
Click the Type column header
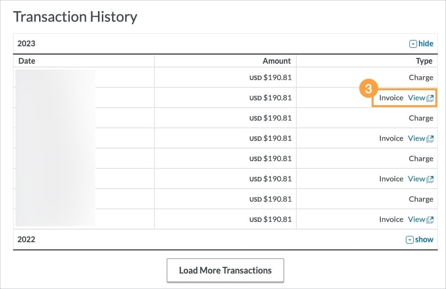click(424, 61)
